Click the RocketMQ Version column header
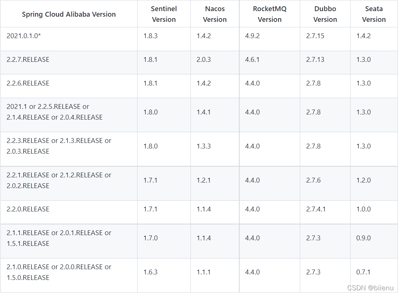The height and width of the screenshot is (294, 399). click(270, 14)
